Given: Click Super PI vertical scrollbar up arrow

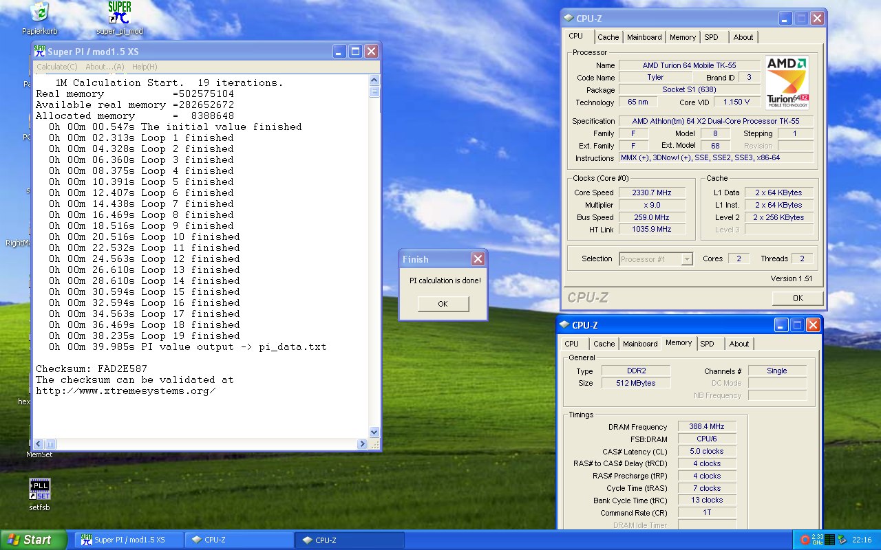Looking at the screenshot, I should 374,80.
